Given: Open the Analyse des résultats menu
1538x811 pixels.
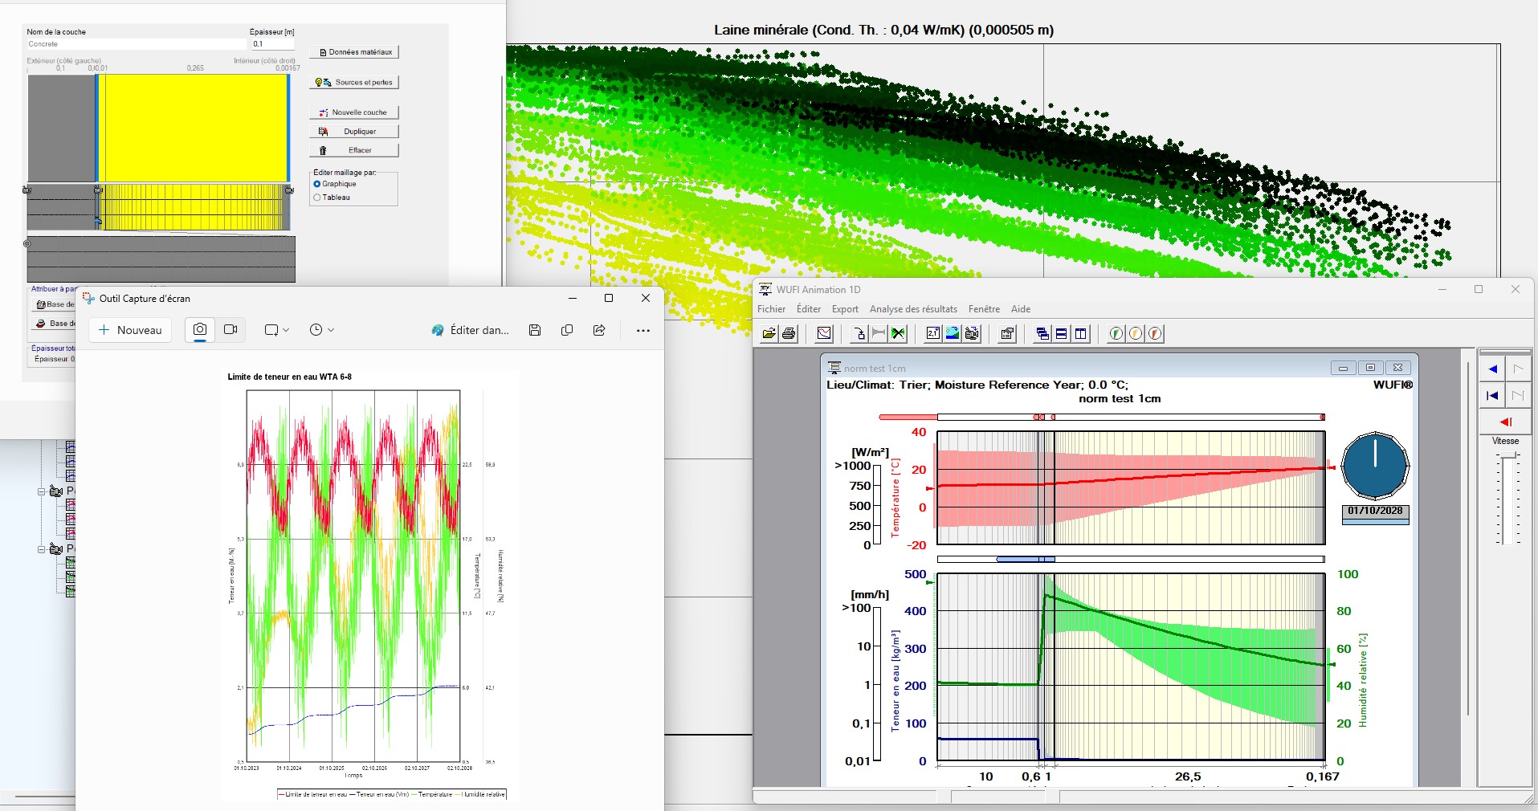Looking at the screenshot, I should (x=913, y=309).
